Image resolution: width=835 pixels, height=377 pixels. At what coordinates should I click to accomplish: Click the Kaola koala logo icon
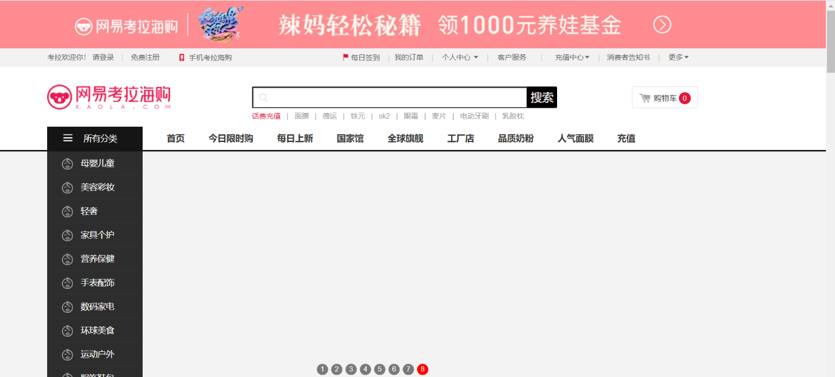coord(59,97)
